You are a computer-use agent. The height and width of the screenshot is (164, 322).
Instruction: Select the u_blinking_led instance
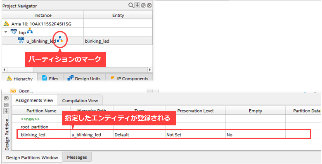point(77,41)
